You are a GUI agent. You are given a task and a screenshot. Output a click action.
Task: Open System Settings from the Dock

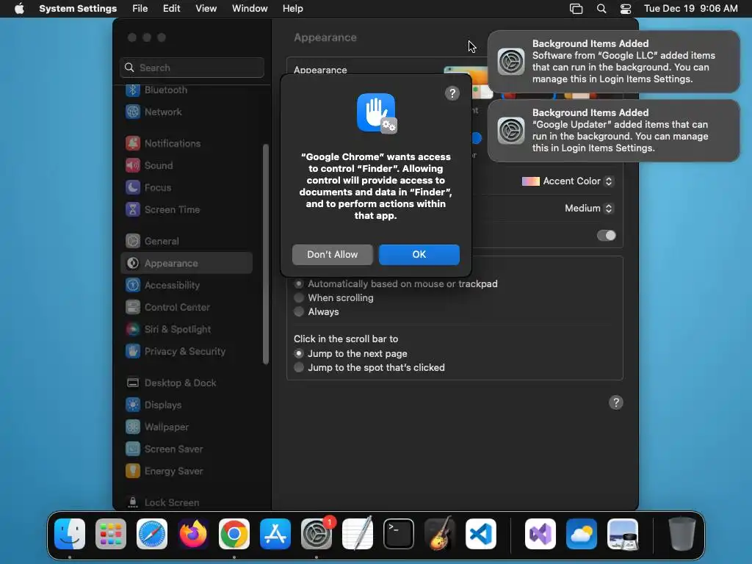[x=317, y=534]
